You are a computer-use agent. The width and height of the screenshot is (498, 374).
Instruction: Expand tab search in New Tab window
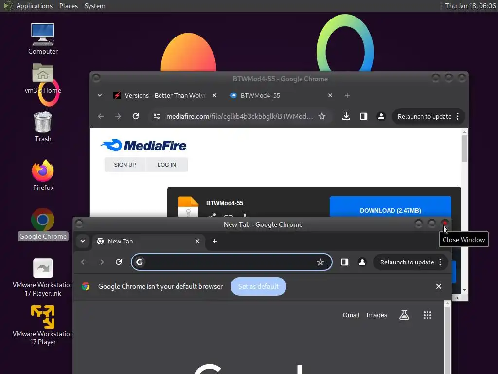pos(83,241)
